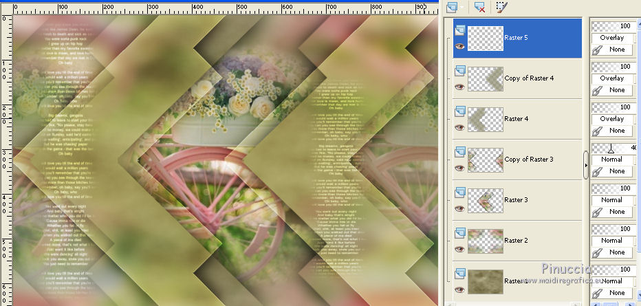Viewport: 641px width, 306px height.
Task: Open the Raster 5 Overlay blend mode dropdown
Action: [x=612, y=38]
